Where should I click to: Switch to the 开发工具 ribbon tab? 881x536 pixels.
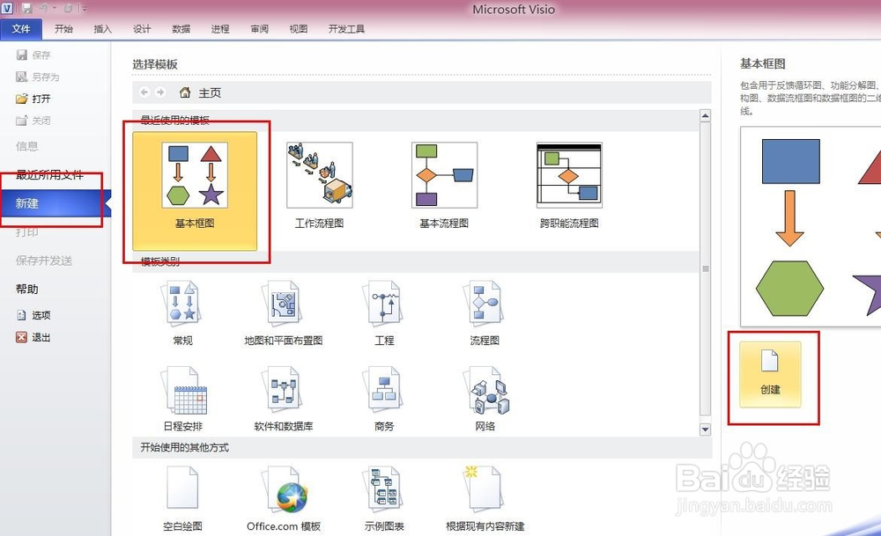pyautogui.click(x=346, y=29)
